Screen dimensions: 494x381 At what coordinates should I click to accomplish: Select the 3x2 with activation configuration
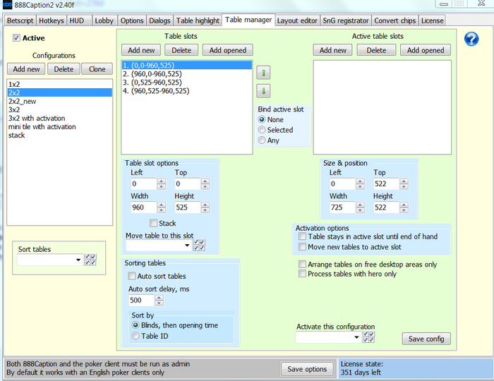tap(59, 119)
